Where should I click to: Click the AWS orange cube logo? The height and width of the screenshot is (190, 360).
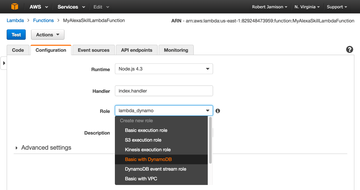coord(15,7)
